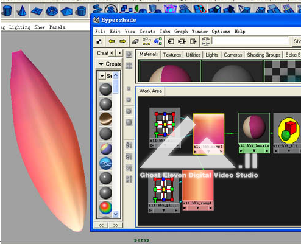Viewport: 301px width, 244px height.
Task: Go to next graph with right yellow arrow
Action: (x=122, y=41)
